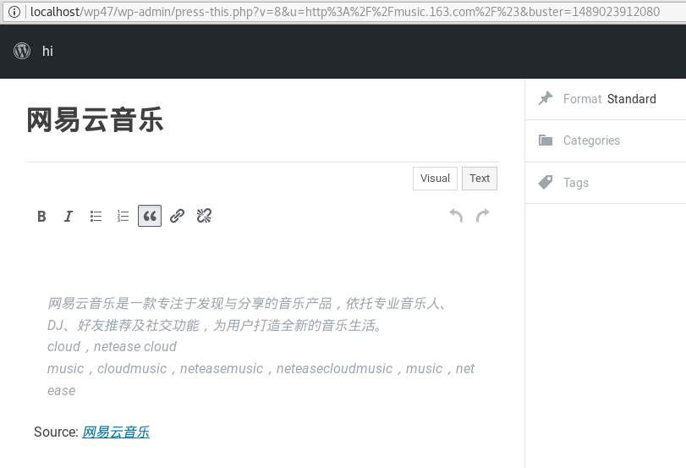Toggle bold formatting

41,217
